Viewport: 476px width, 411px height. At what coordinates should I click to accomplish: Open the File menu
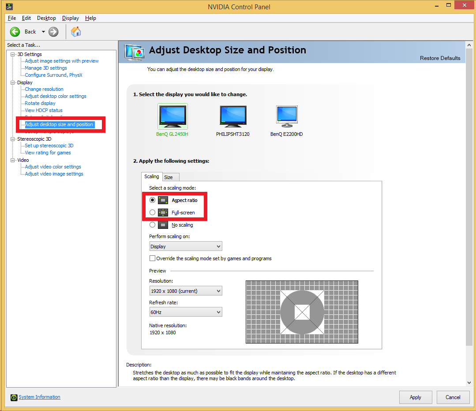[12, 18]
